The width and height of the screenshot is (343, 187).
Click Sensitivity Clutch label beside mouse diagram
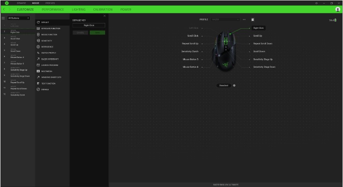point(190,51)
